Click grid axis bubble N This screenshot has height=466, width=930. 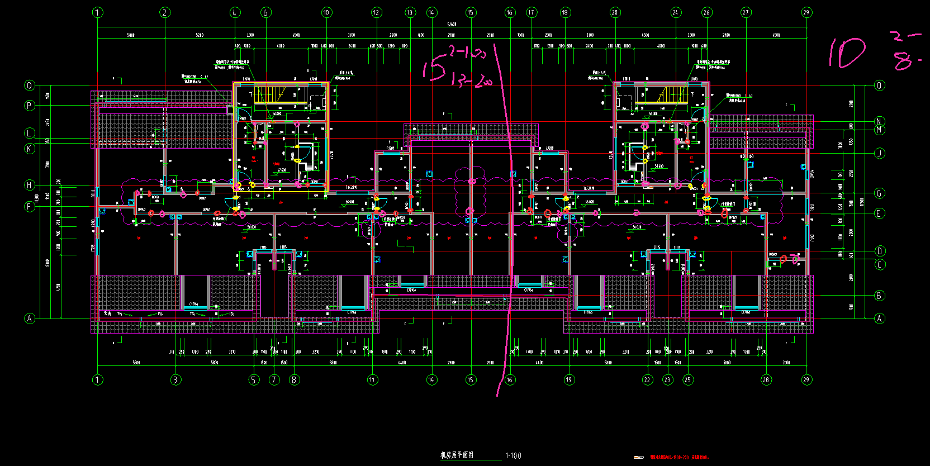[879, 121]
